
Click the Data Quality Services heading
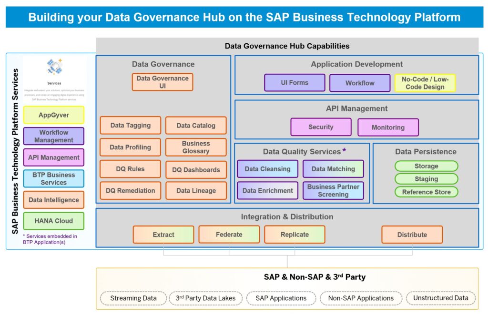coord(302,152)
